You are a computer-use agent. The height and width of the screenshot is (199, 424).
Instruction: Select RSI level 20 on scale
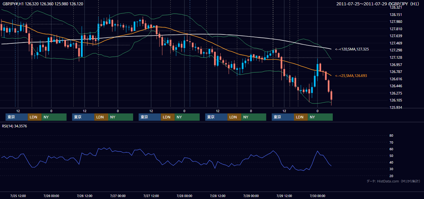(391, 176)
